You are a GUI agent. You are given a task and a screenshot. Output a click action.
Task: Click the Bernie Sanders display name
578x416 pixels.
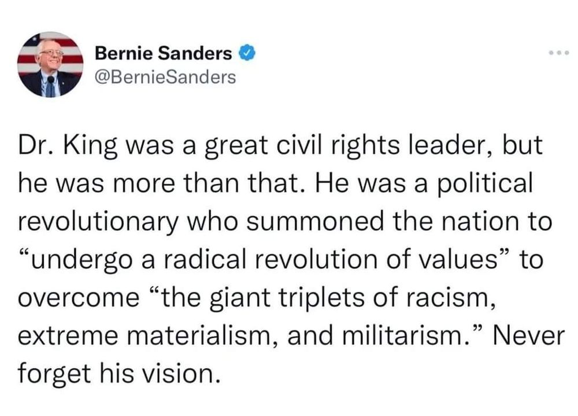coord(163,54)
